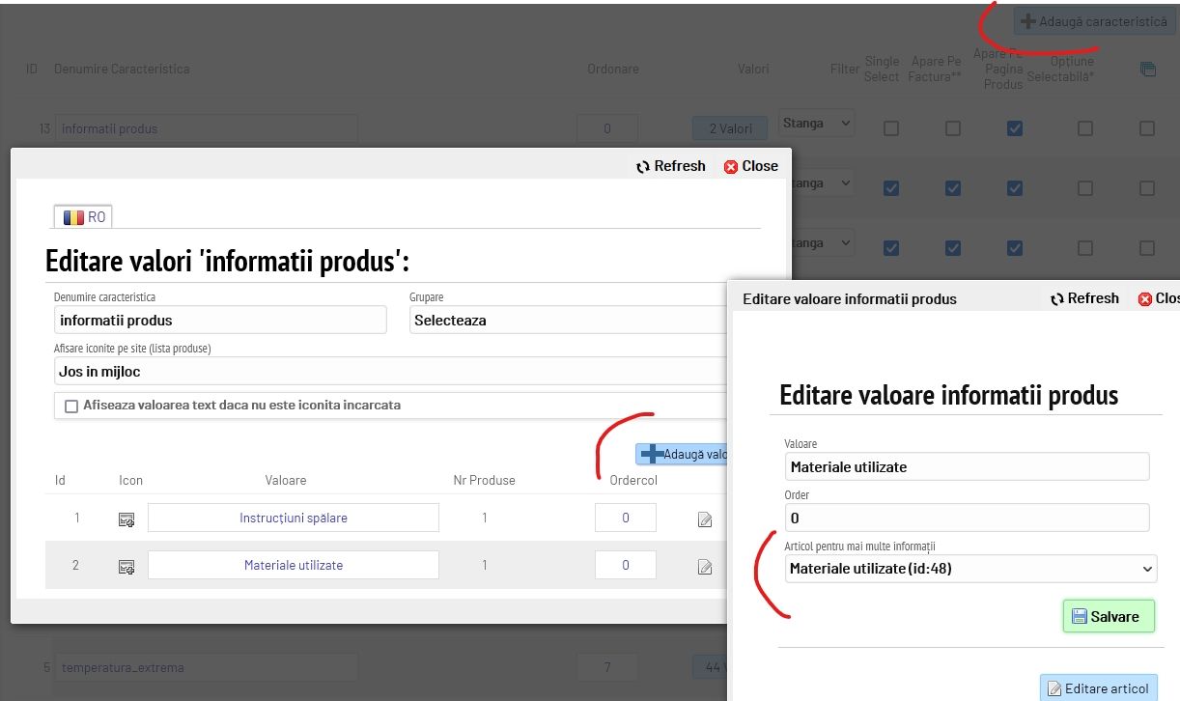Viewport: 1180px width, 701px height.
Task: Click Editare articol button
Action: tap(1098, 688)
